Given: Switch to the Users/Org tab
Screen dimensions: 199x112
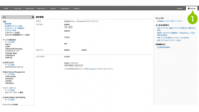Looking at the screenshot, I should pos(18,9).
